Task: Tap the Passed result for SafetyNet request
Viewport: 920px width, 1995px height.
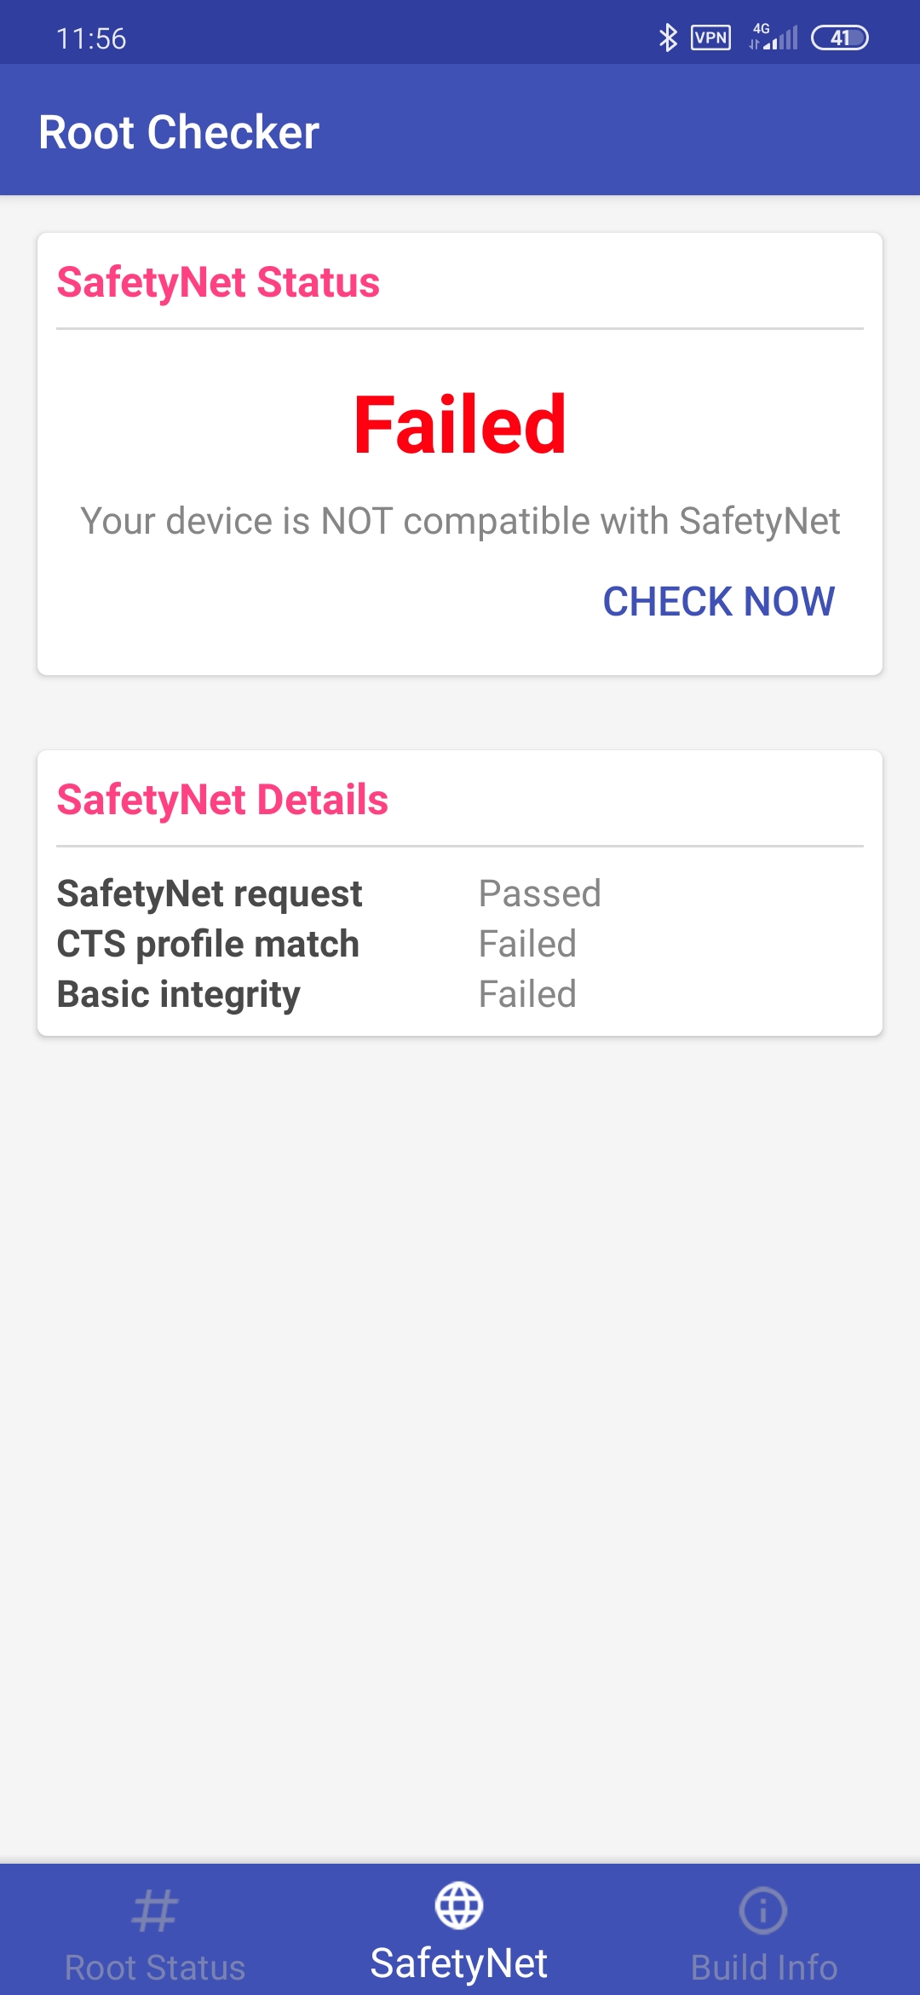Action: coord(540,893)
